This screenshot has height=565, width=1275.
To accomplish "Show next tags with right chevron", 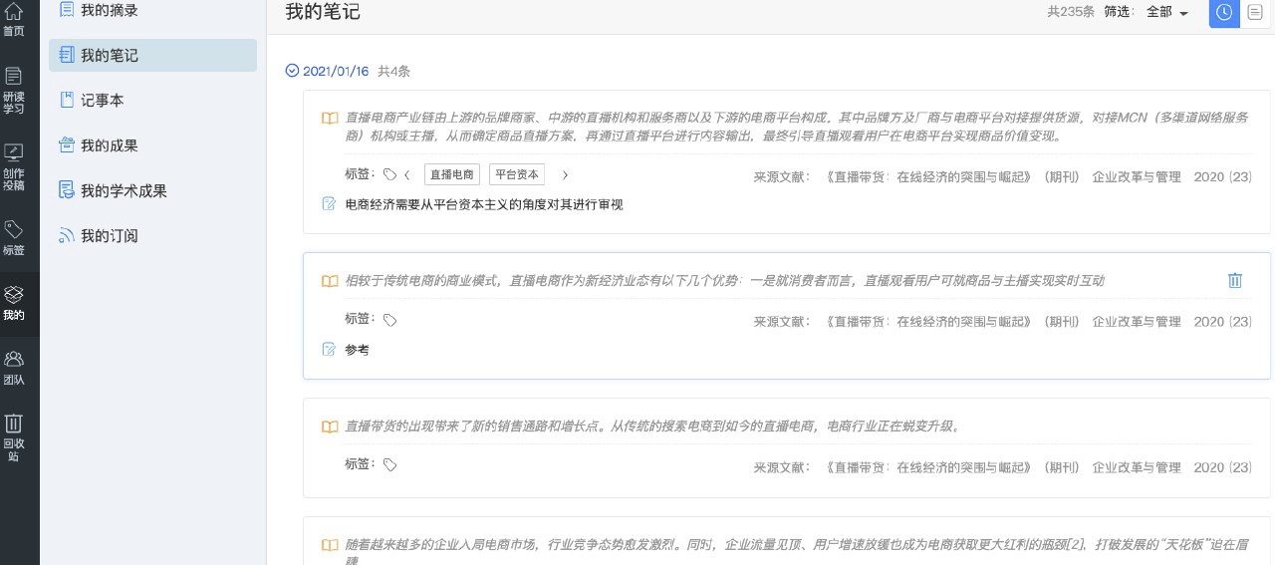I will pyautogui.click(x=565, y=175).
